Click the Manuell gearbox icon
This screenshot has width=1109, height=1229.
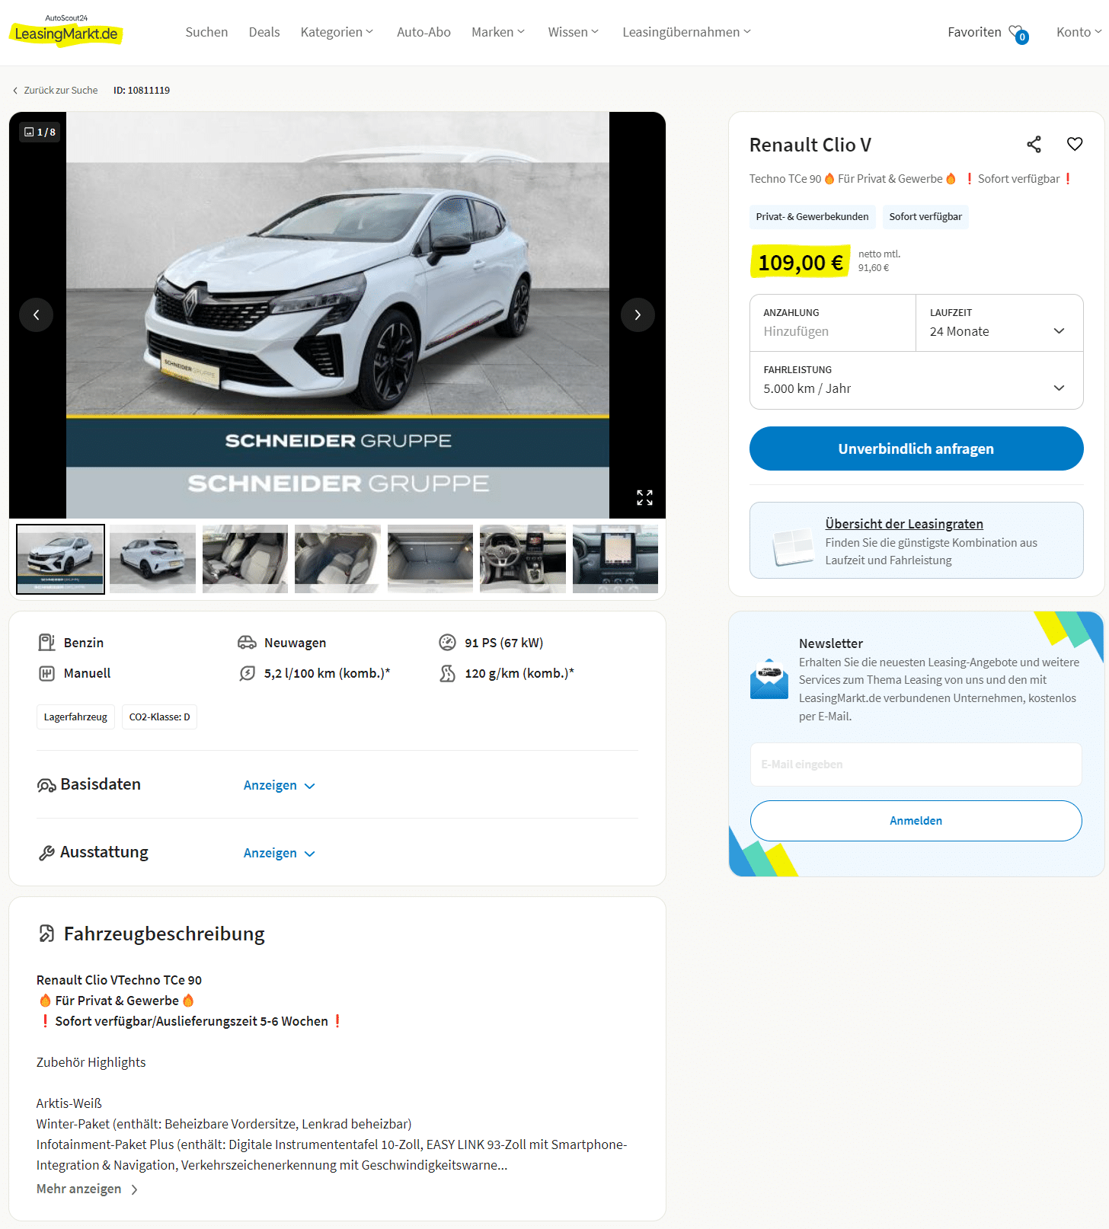[x=46, y=673]
